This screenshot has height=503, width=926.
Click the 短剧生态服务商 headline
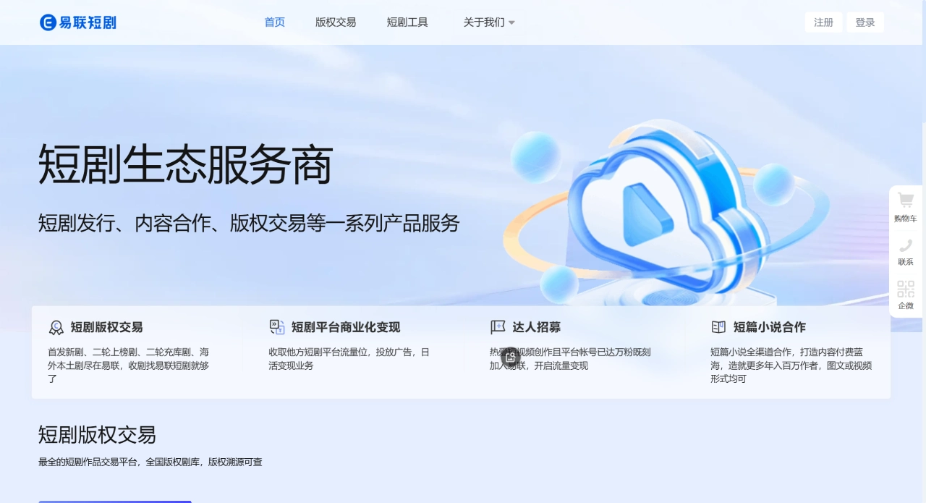[185, 164]
